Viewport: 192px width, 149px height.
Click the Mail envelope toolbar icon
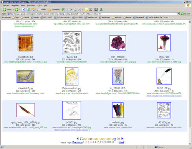(69, 10)
